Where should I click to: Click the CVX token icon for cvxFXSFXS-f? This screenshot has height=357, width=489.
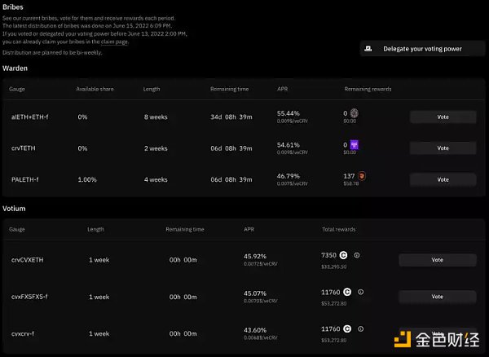pyautogui.click(x=348, y=292)
